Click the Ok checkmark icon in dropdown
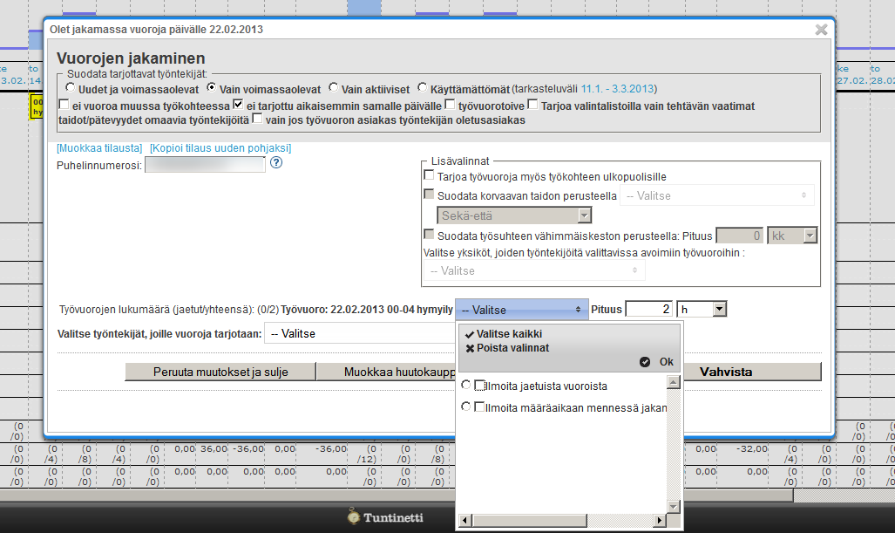895x533 pixels. [x=645, y=362]
